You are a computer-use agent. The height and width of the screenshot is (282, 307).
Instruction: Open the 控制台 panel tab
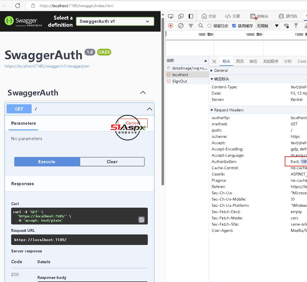(259, 16)
